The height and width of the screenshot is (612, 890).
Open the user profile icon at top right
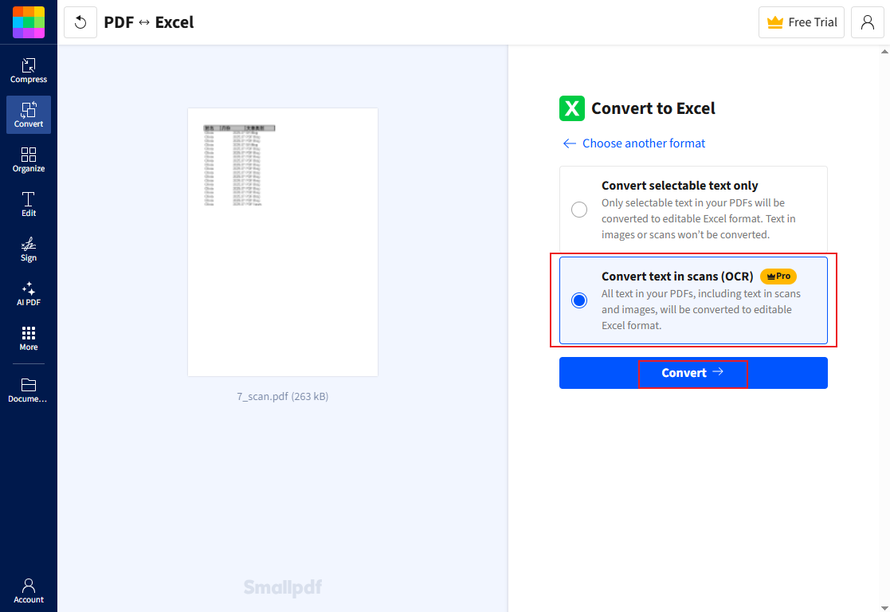point(868,22)
